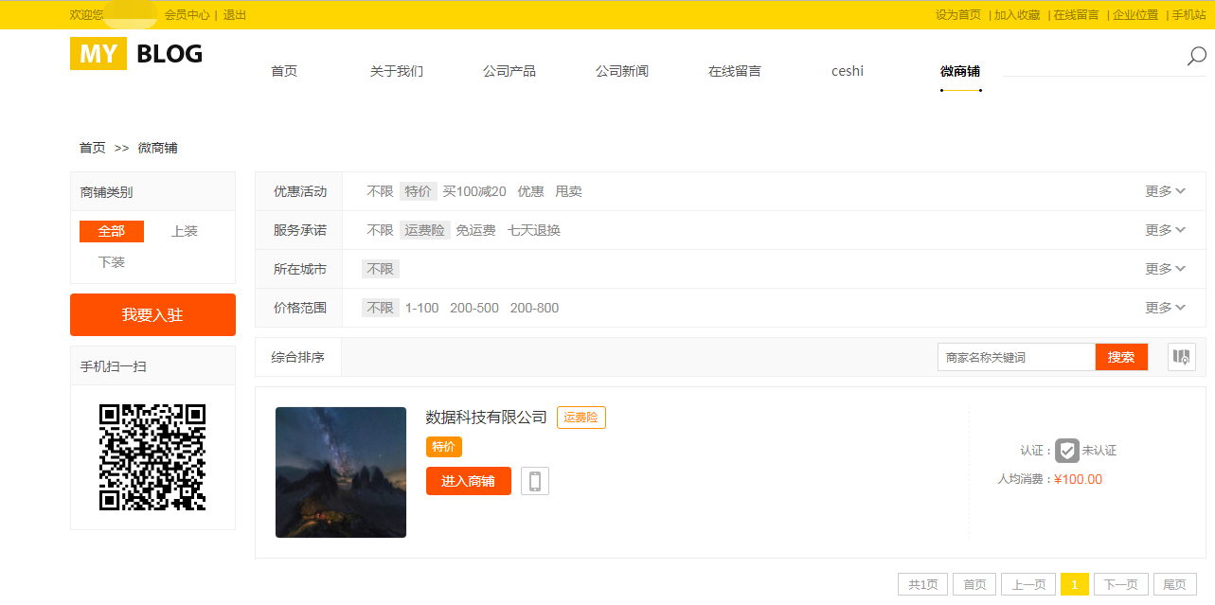Expand 更多 in the 价格范围 row

(1165, 308)
